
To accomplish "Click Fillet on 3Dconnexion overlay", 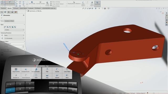I will click(47, 70).
